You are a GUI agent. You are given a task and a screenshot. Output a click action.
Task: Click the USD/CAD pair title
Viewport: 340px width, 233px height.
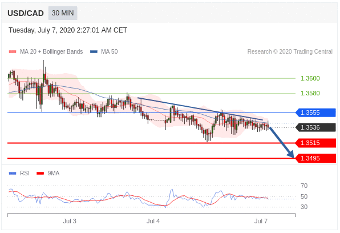pyautogui.click(x=26, y=13)
